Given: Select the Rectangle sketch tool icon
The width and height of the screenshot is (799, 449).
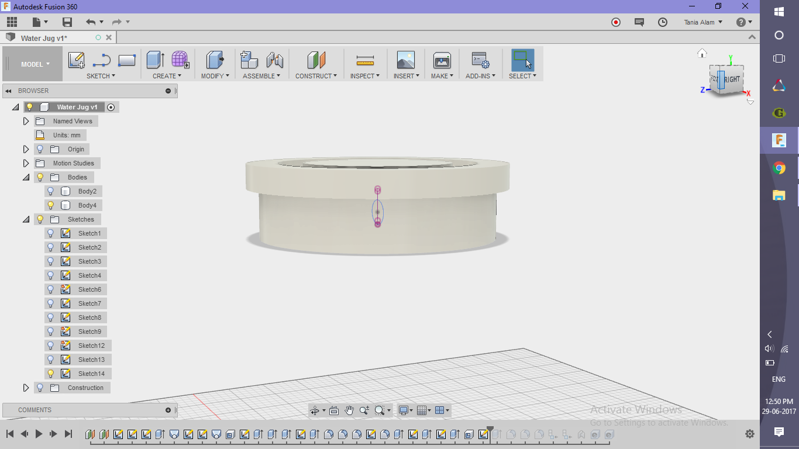Looking at the screenshot, I should point(127,60).
